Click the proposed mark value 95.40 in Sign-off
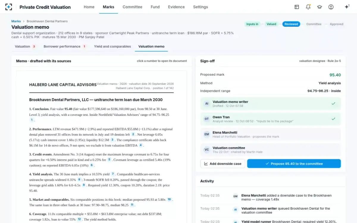357x223 pixels. [335, 75]
